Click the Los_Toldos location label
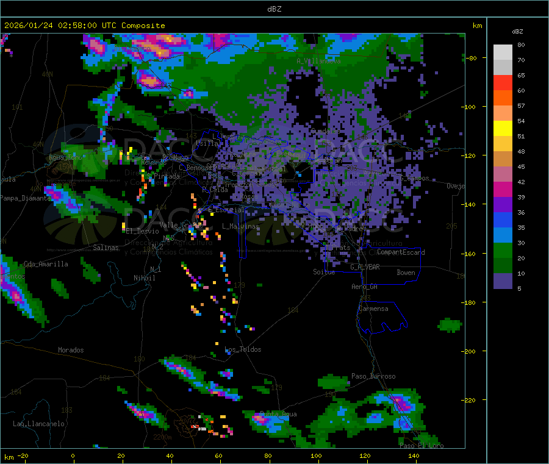The height and width of the screenshot is (464, 549). [x=243, y=349]
